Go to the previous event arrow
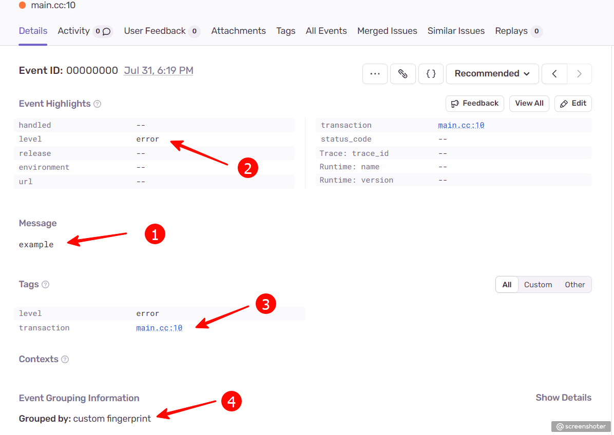The width and height of the screenshot is (614, 435). point(554,74)
